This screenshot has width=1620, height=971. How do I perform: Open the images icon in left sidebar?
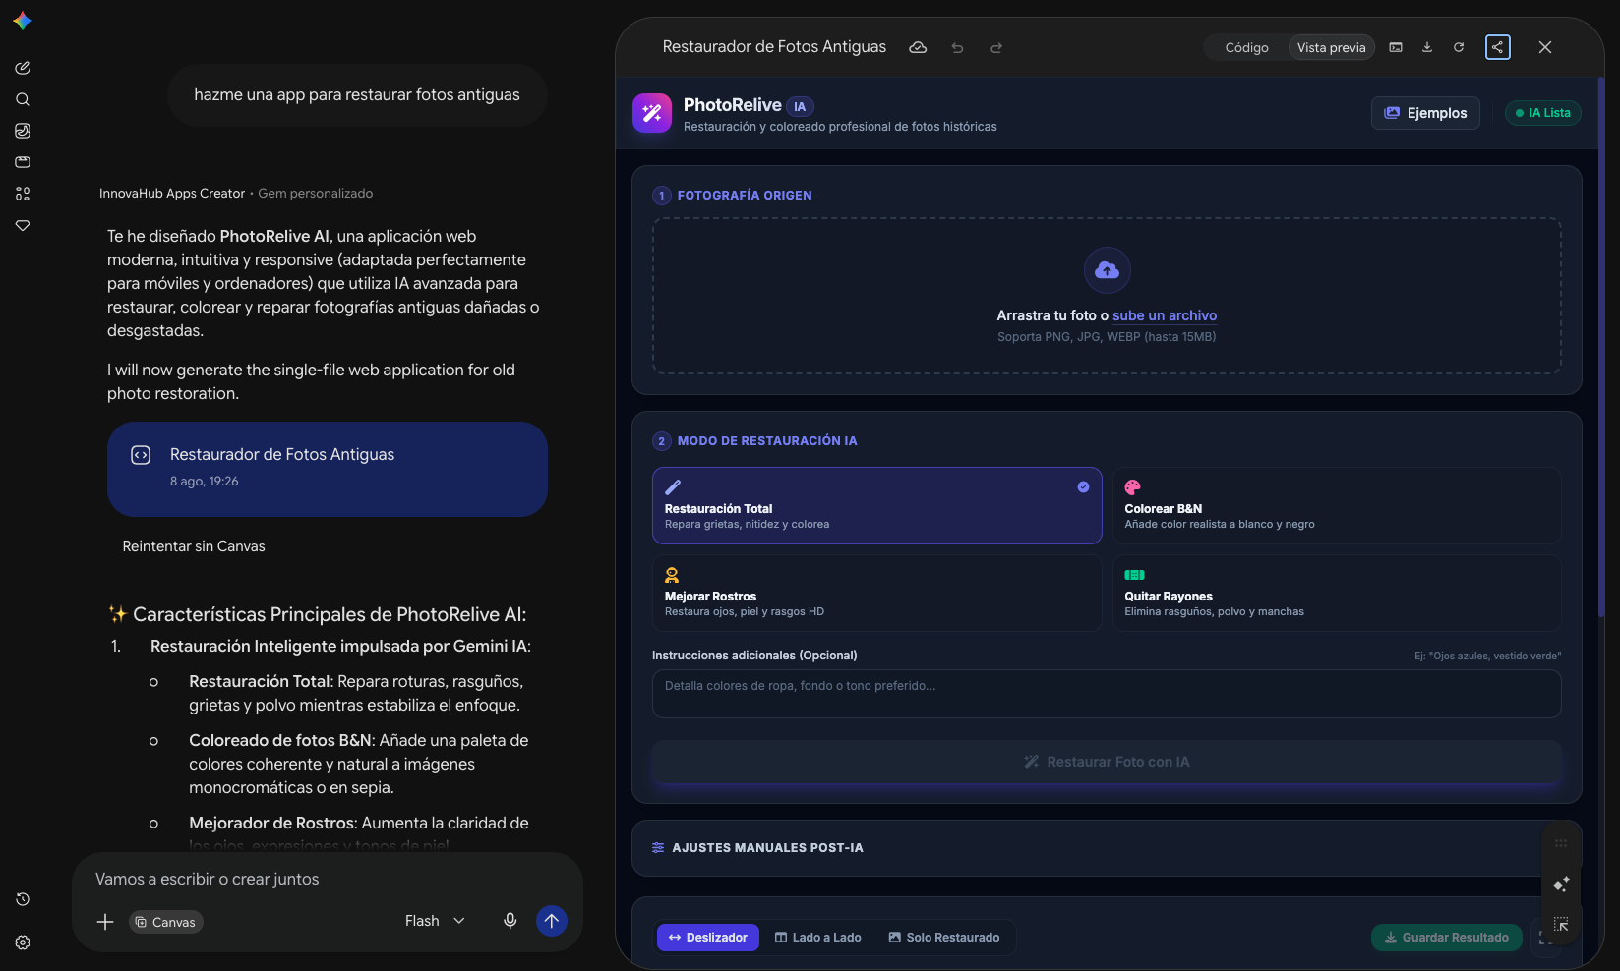tap(23, 131)
